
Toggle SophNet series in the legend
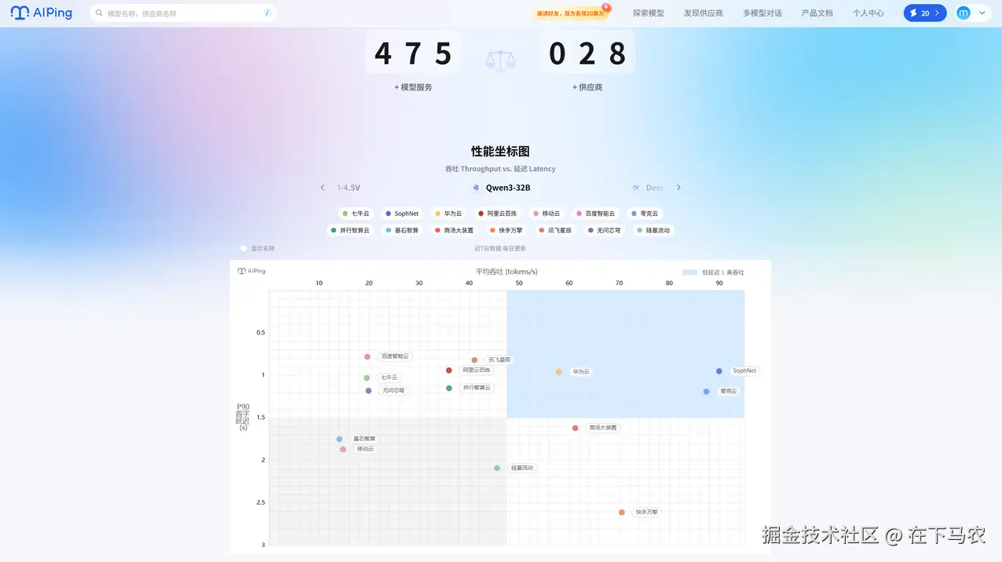point(402,213)
